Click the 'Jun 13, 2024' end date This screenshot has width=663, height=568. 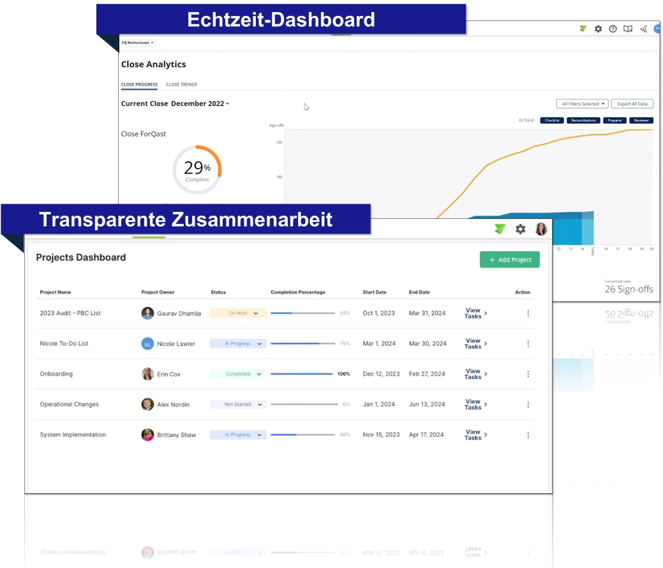[x=427, y=405]
